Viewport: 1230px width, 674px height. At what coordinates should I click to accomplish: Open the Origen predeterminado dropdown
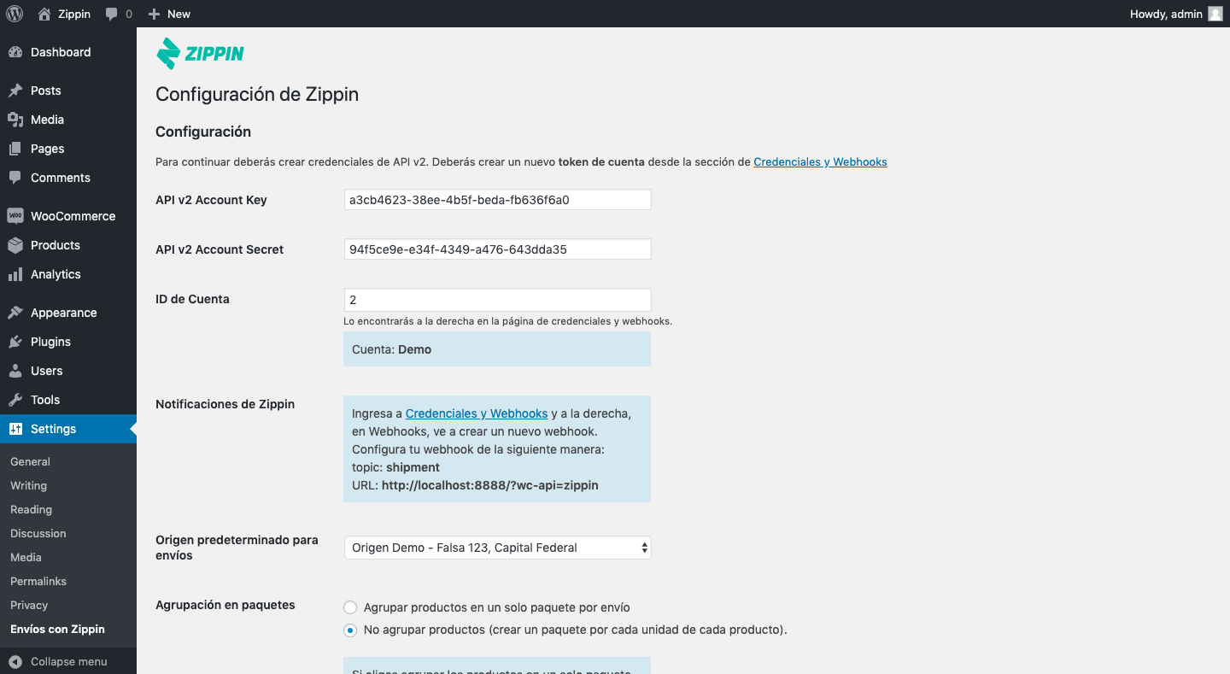(497, 548)
